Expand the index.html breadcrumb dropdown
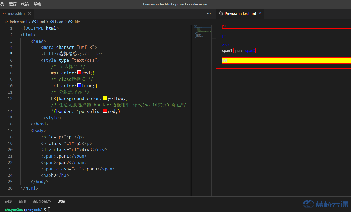Screen dimensions: 351x212 click(x=18, y=22)
